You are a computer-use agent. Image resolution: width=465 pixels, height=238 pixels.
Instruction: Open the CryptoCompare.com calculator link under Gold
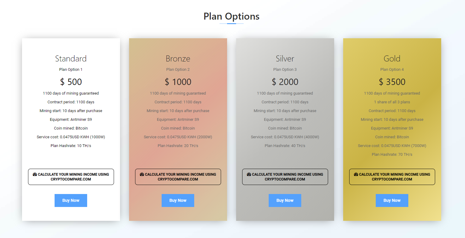[392, 177]
